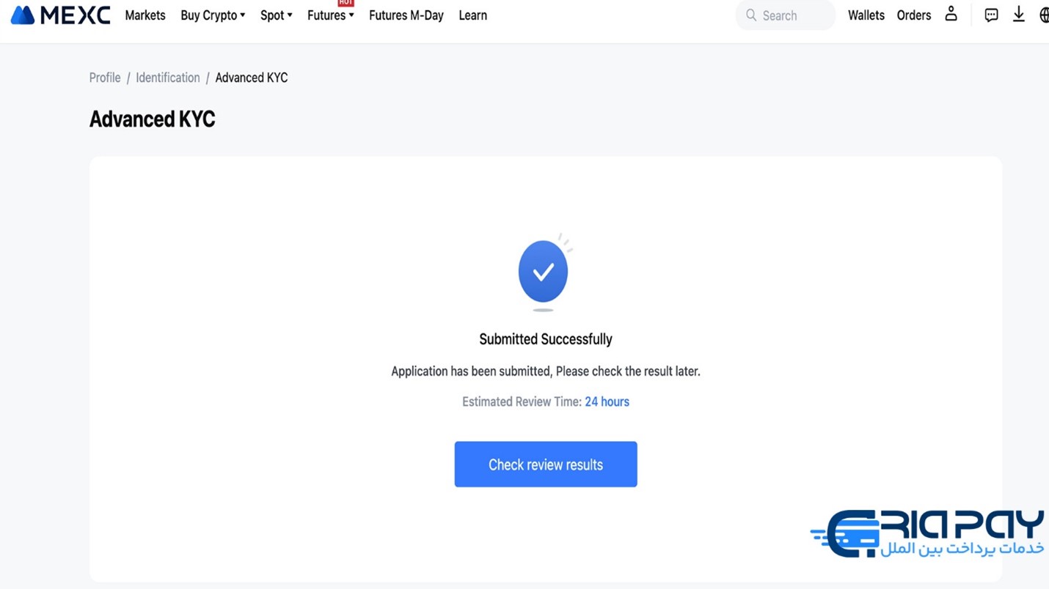
Task: Expand the Spot dropdown menu
Action: [277, 15]
